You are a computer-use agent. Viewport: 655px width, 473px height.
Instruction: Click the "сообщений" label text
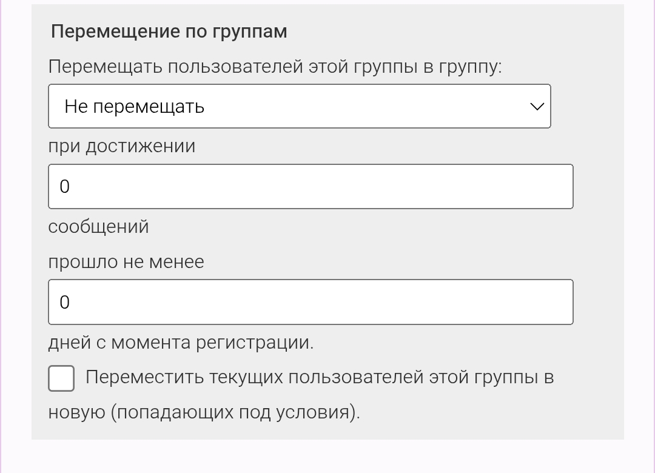98,226
